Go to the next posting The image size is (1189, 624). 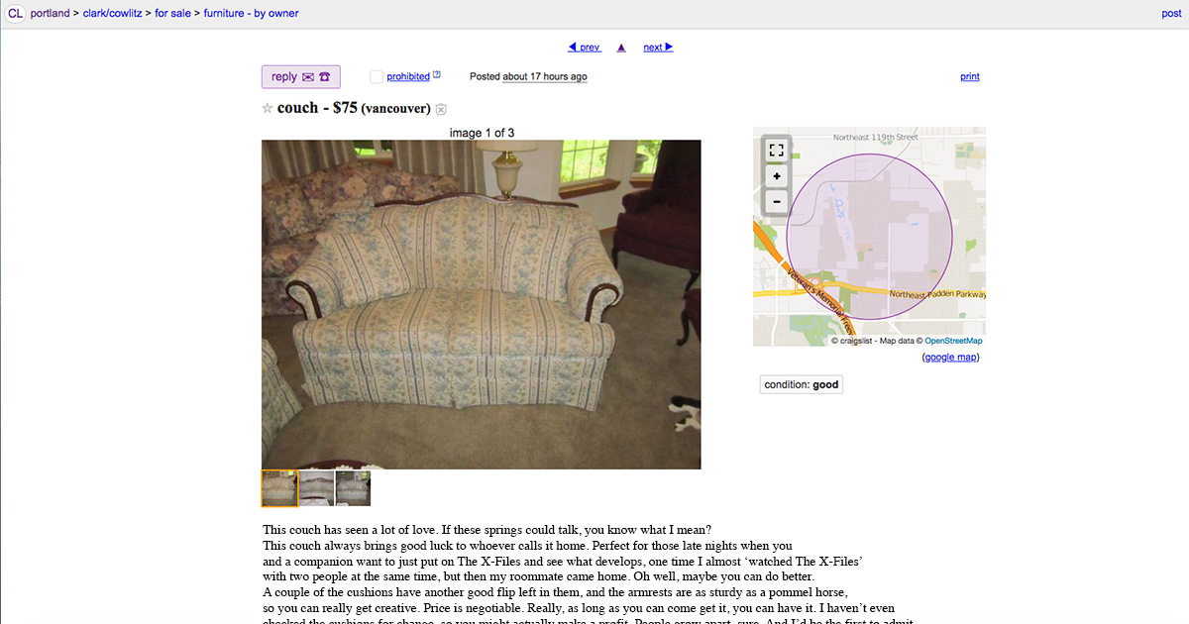(x=658, y=48)
